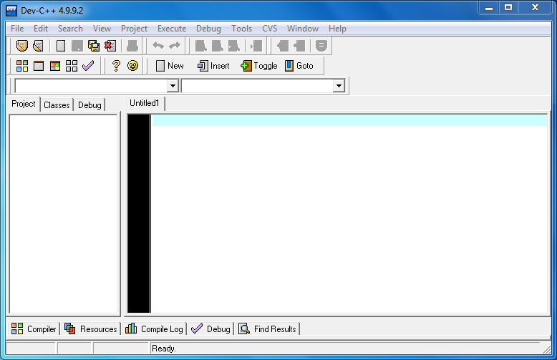
Task: Click the first greyed project file icon
Action: [x=283, y=46]
